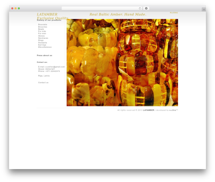
Task: Open the Earrings gallery
Action: coord(42,45)
